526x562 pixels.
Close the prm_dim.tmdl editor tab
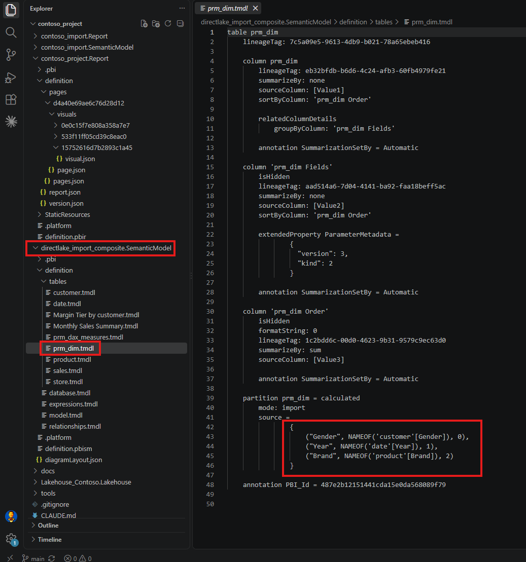coord(255,8)
